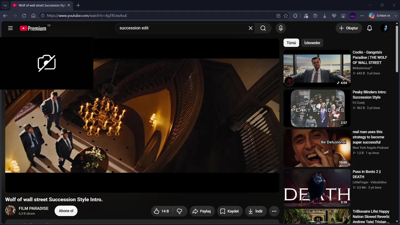Open browser history clock icon
This screenshot has width=400, height=225.
coord(315,16)
